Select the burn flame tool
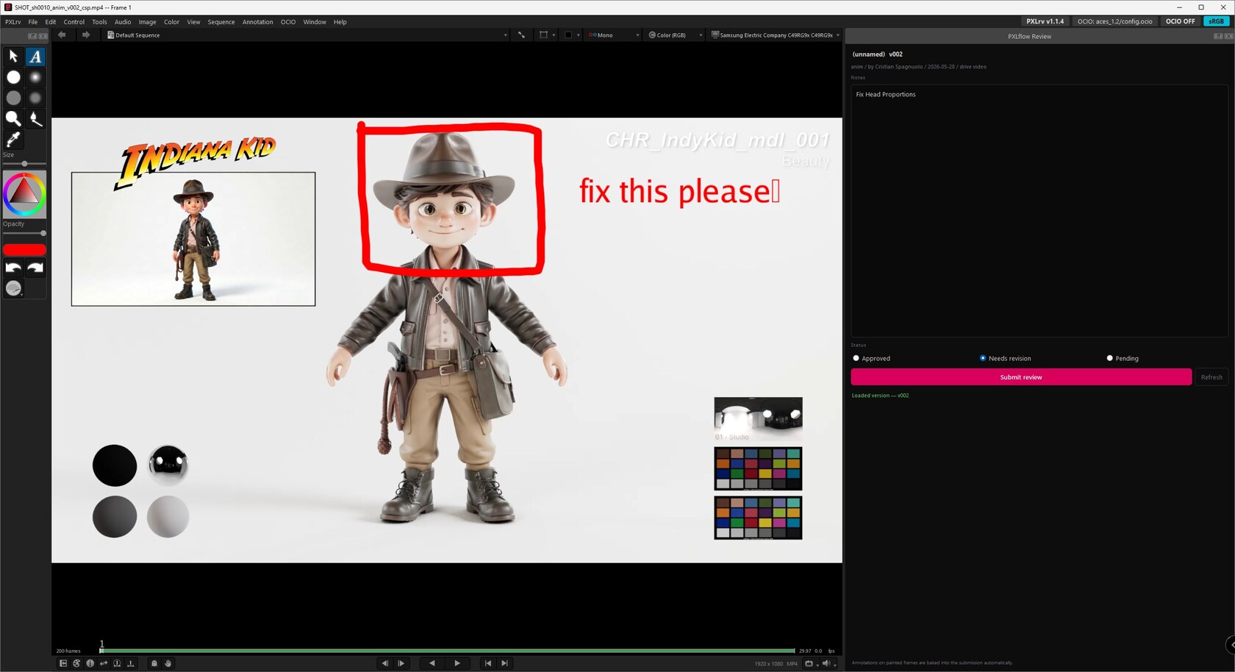This screenshot has width=1235, height=672. (x=35, y=118)
